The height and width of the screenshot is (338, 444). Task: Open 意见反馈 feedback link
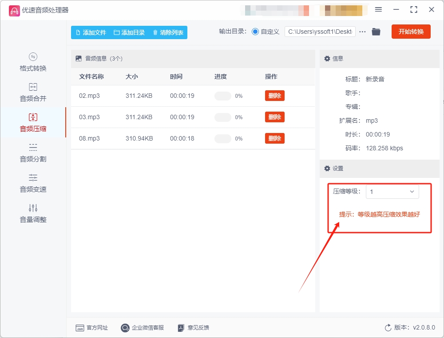coord(194,328)
